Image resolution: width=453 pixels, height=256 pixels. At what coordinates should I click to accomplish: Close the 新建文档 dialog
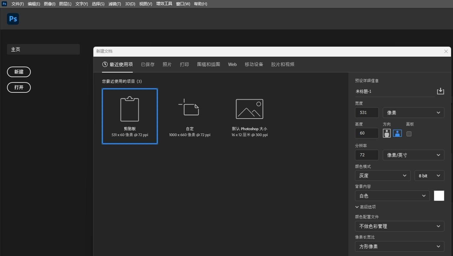coord(446,51)
